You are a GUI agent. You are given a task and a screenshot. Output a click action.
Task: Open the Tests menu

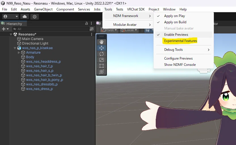tap(119, 9)
